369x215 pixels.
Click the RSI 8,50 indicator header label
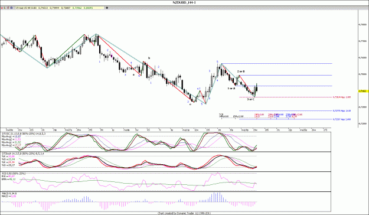coord(14,174)
